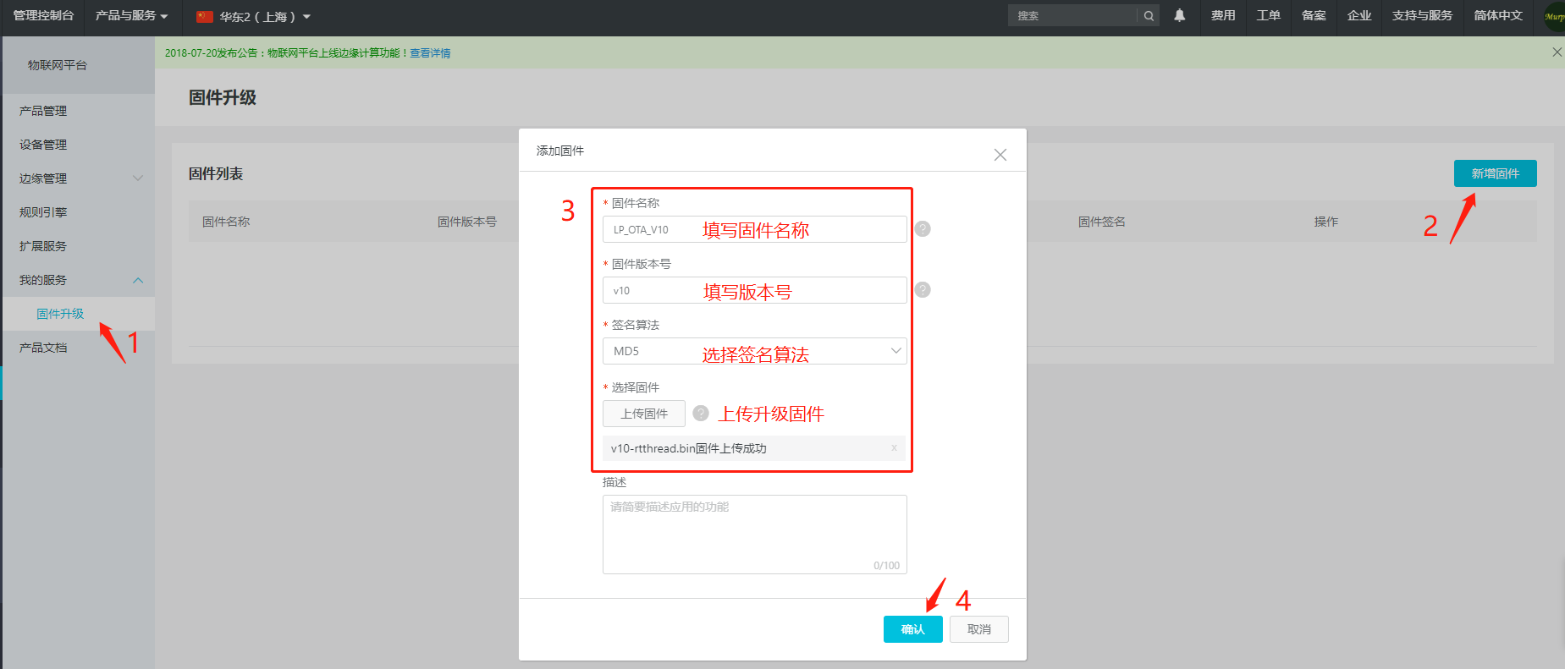Screen dimensions: 1565x669
Task: Open the 查看详情 announcement link
Action: [x=430, y=53]
